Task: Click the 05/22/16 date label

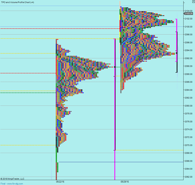Action: (x=60, y=182)
